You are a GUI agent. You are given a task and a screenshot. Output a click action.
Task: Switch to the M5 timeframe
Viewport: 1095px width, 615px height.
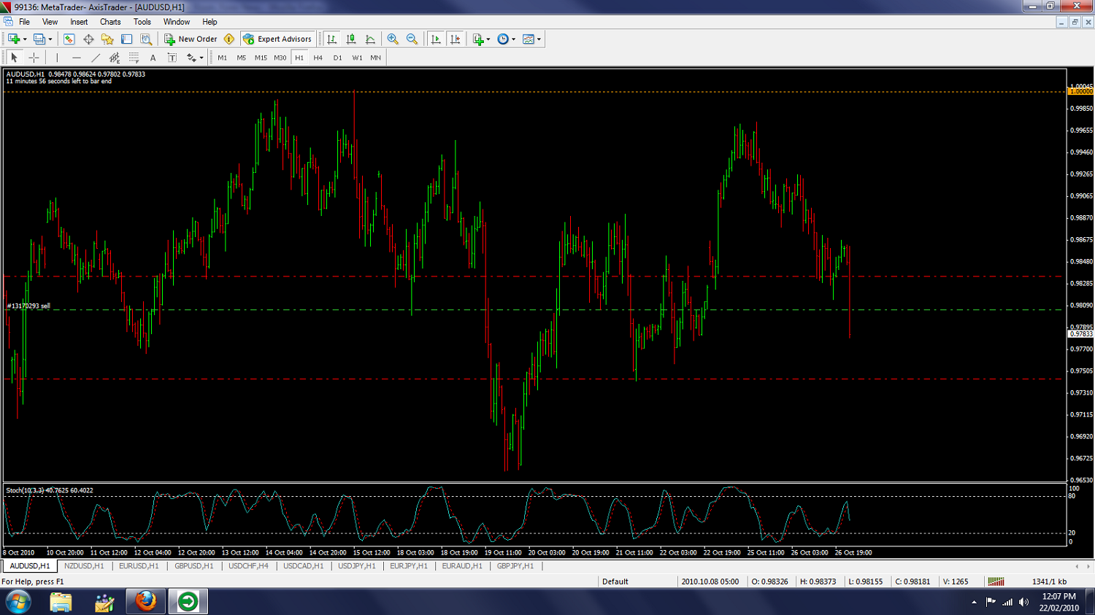click(242, 58)
